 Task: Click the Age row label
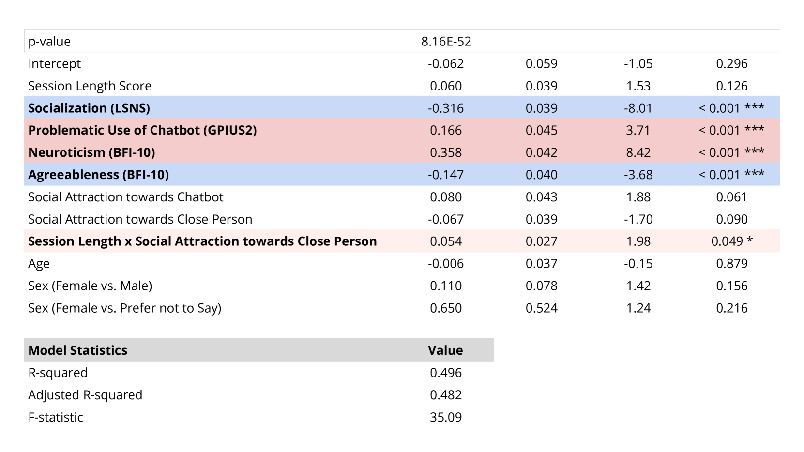pos(39,264)
